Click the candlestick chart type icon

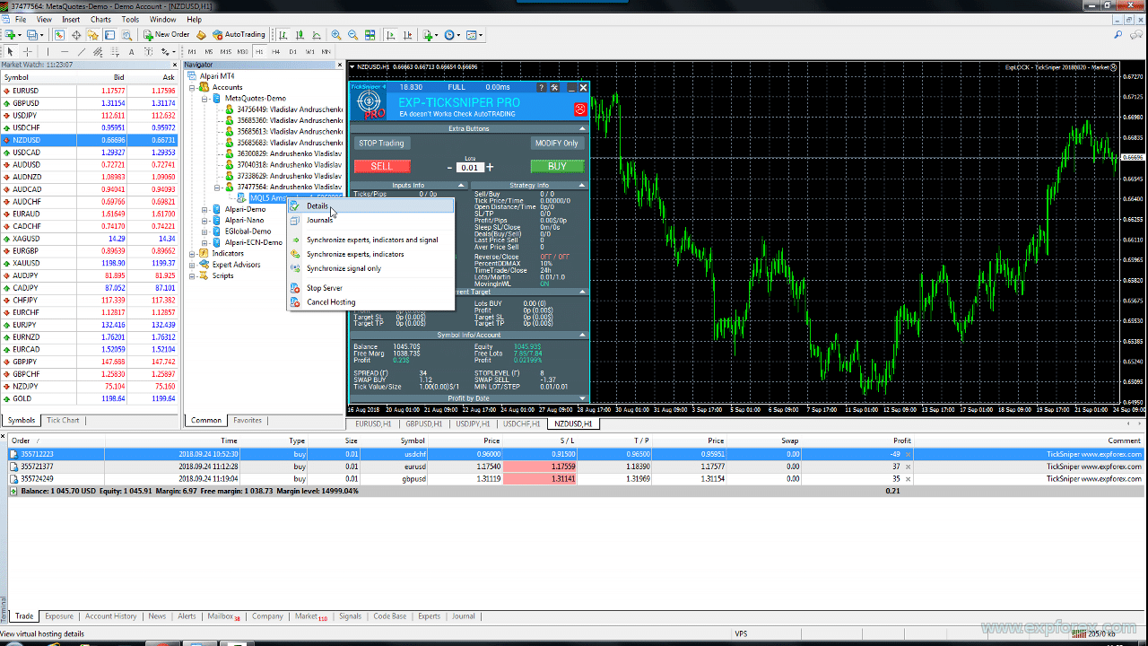click(x=300, y=35)
